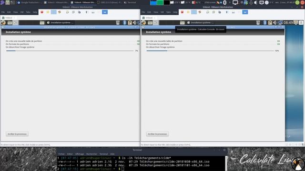Open trash icon in Video3 guest panel
305x171 pixels.
coord(118,23)
